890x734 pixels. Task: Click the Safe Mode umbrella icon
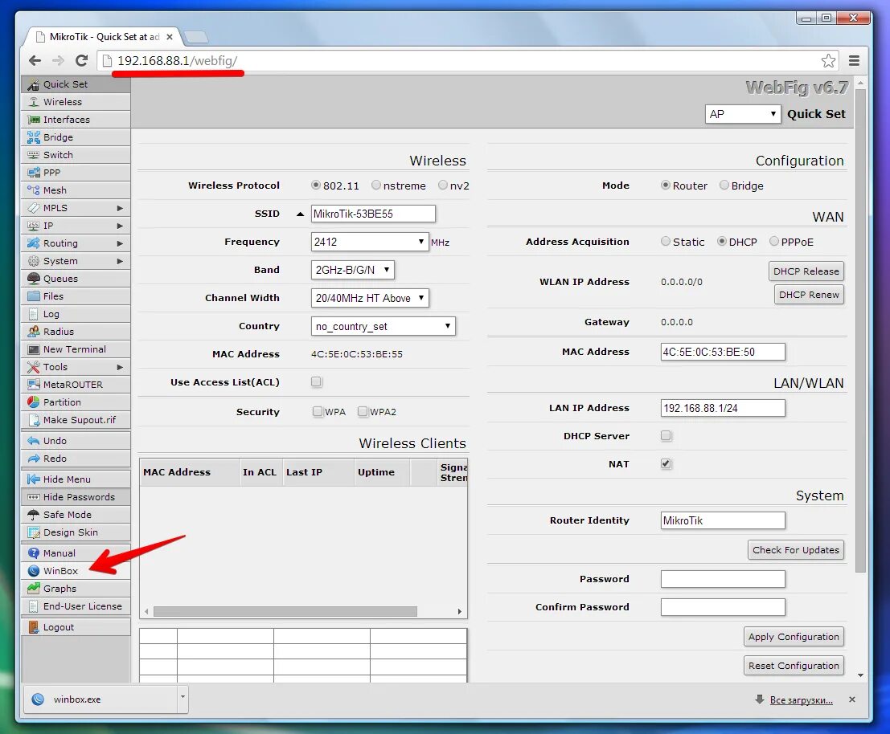pos(34,514)
